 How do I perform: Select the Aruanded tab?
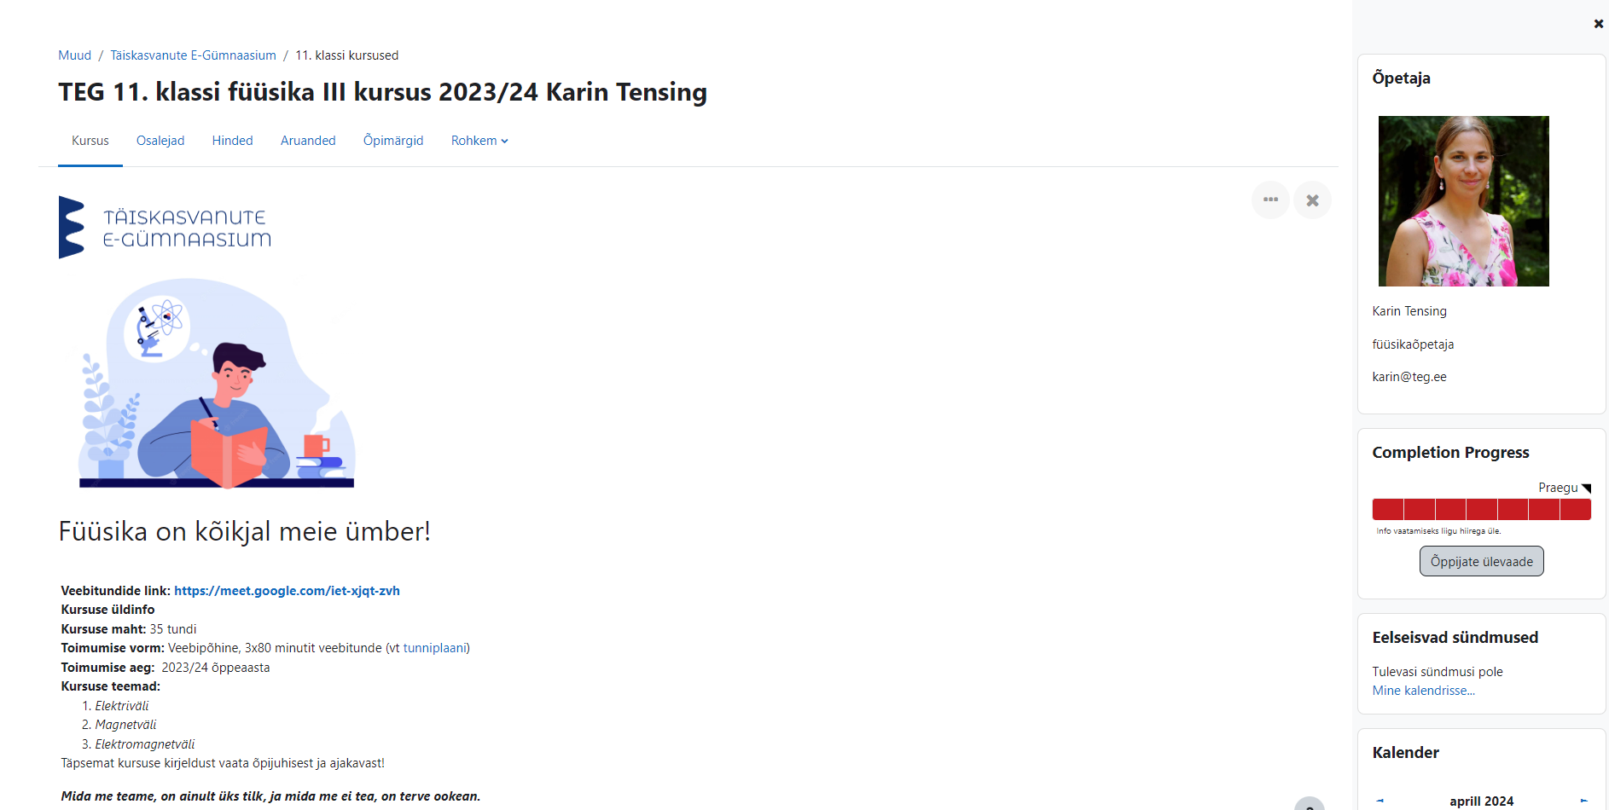308,141
